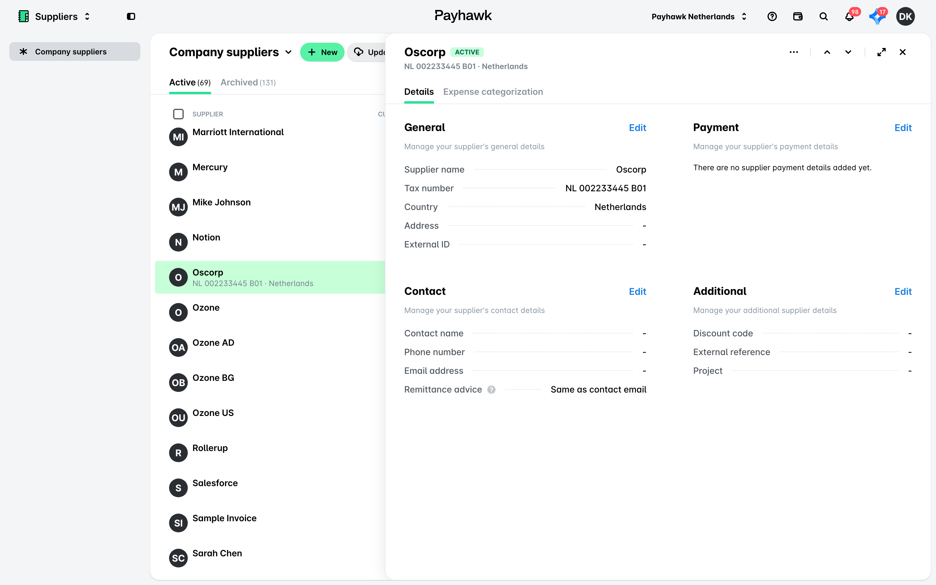Open the help question mark icon

click(x=772, y=16)
